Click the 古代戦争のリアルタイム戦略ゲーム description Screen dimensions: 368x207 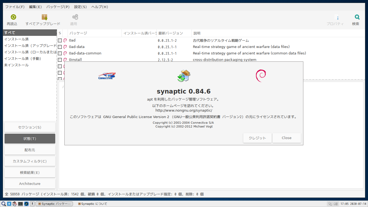221,40
